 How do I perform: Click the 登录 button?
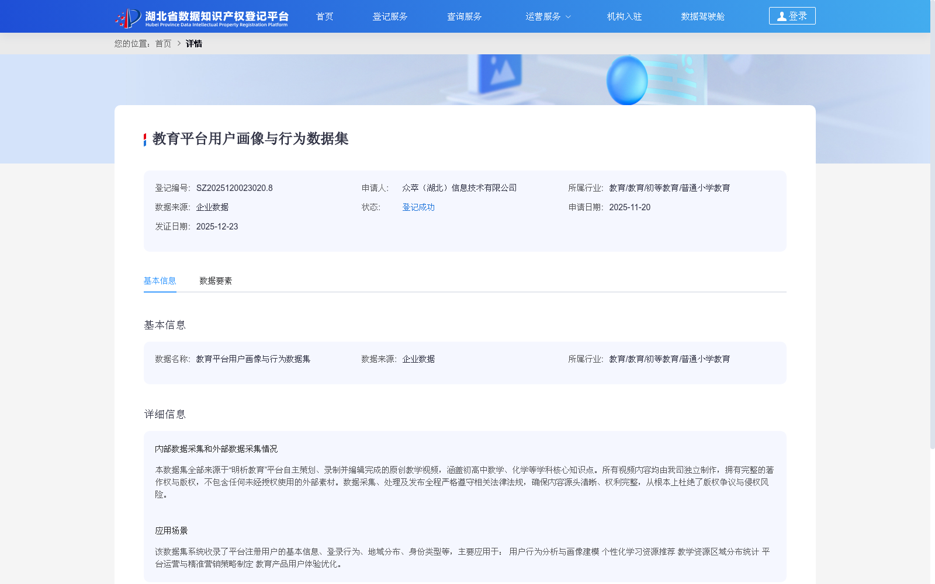coord(792,16)
